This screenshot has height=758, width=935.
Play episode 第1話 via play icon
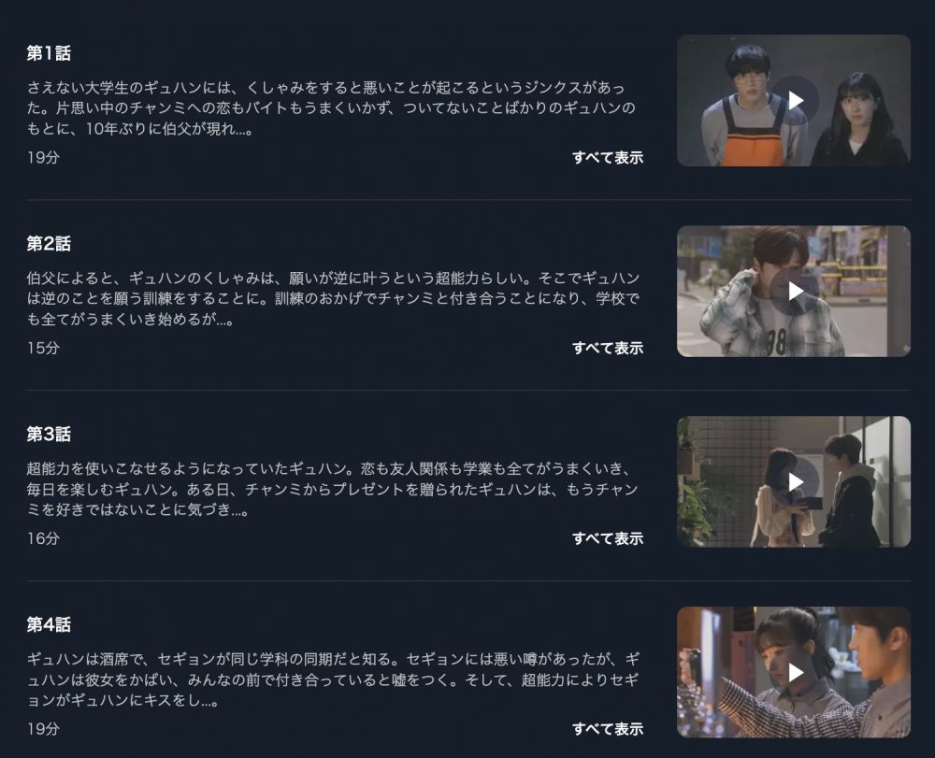click(x=796, y=100)
